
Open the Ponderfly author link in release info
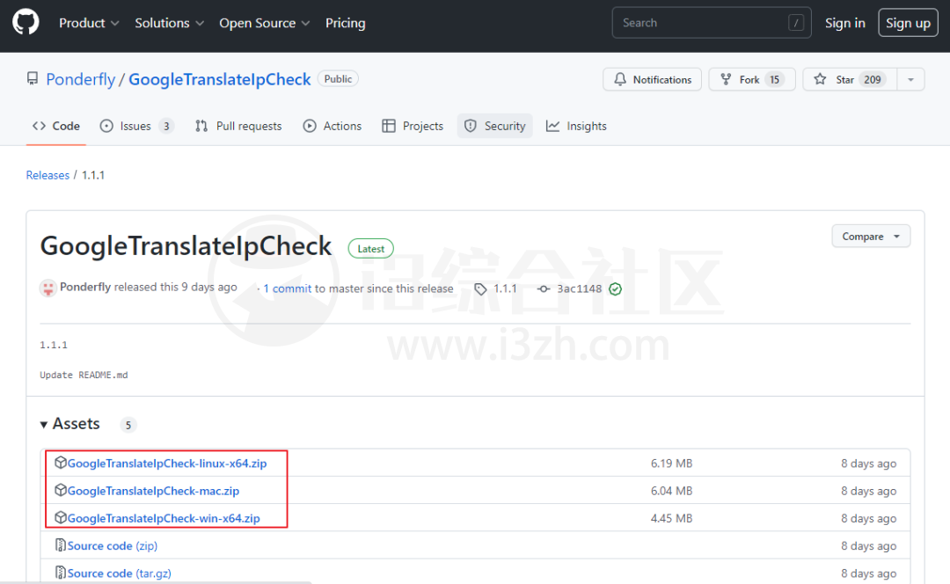[85, 287]
